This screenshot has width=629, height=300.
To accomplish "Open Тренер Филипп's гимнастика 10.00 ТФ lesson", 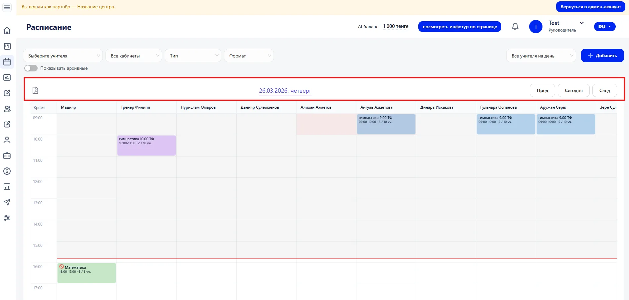I will point(146,146).
